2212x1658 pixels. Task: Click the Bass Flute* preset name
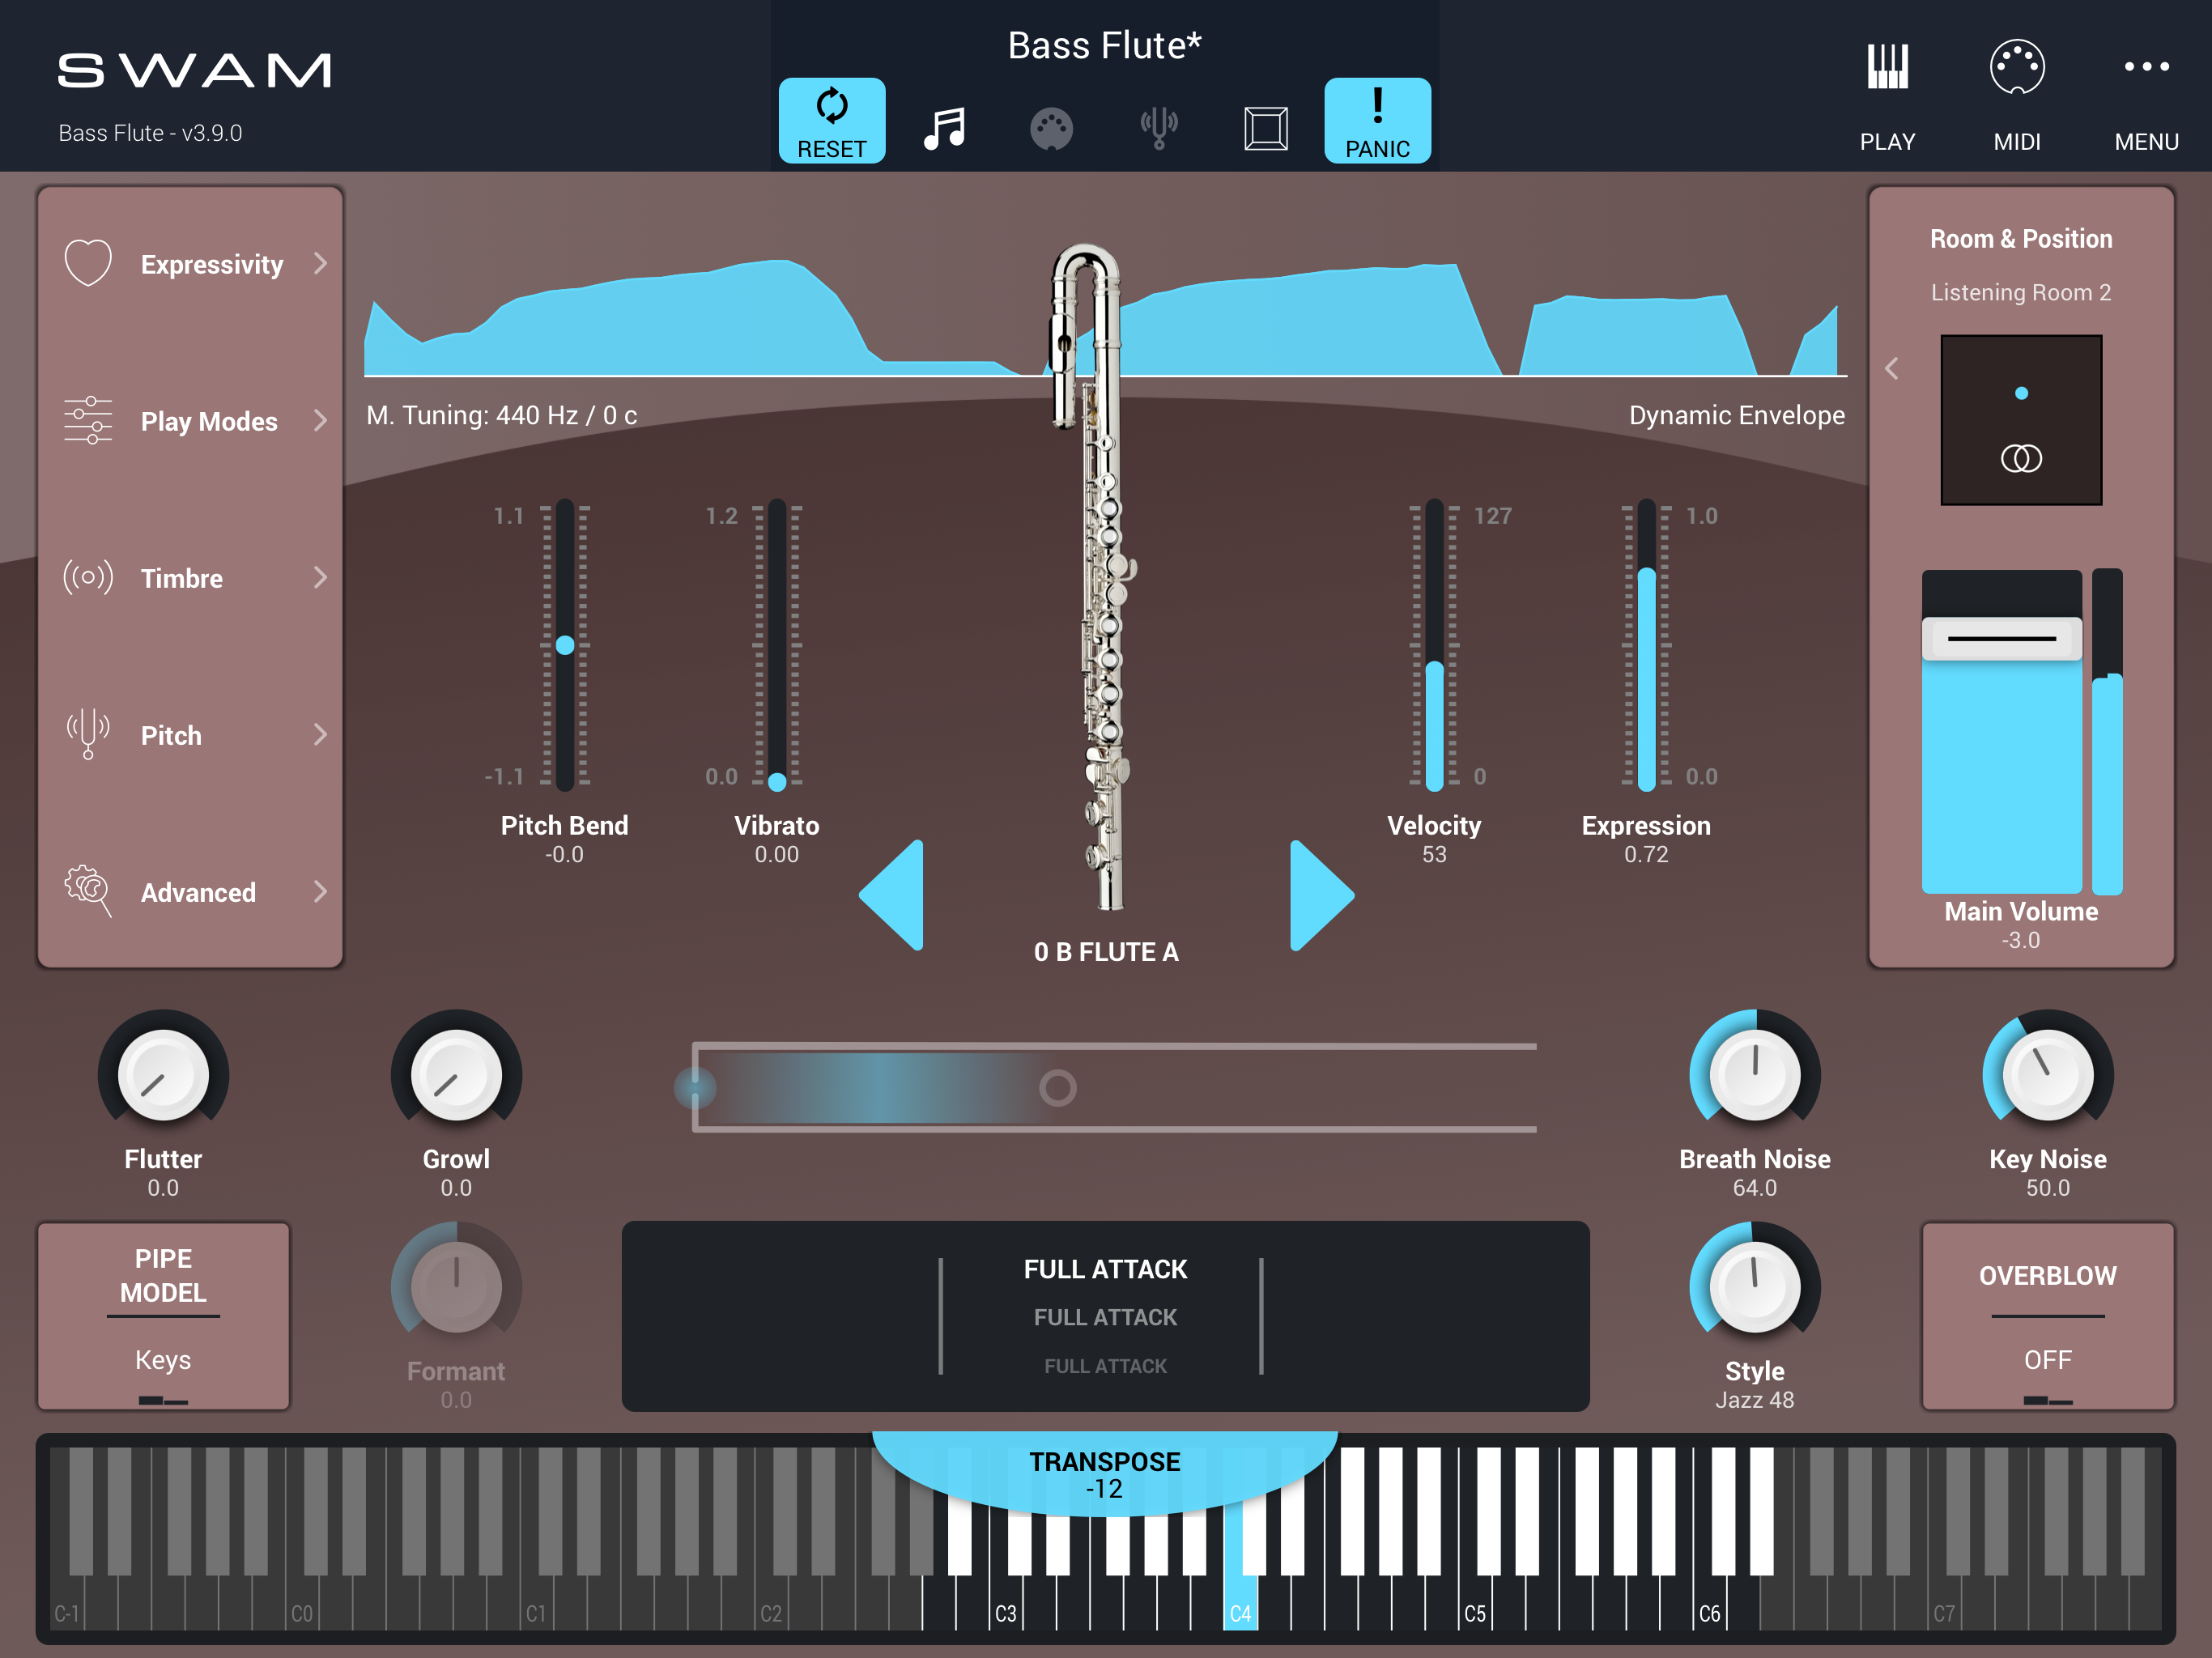click(1104, 45)
